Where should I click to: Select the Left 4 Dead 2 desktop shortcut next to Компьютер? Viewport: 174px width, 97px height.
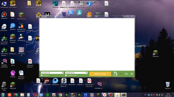tap(13, 4)
